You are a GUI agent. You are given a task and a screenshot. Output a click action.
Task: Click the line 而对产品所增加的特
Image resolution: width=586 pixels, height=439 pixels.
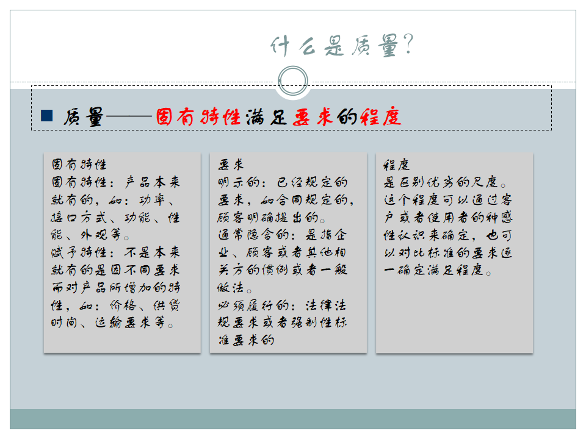pyautogui.click(x=116, y=287)
